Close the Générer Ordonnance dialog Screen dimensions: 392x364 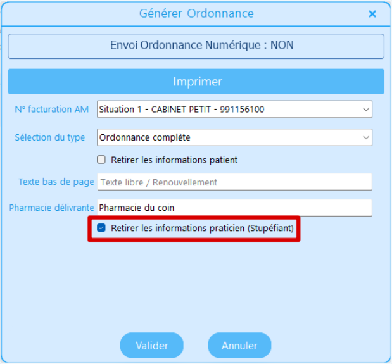(372, 14)
